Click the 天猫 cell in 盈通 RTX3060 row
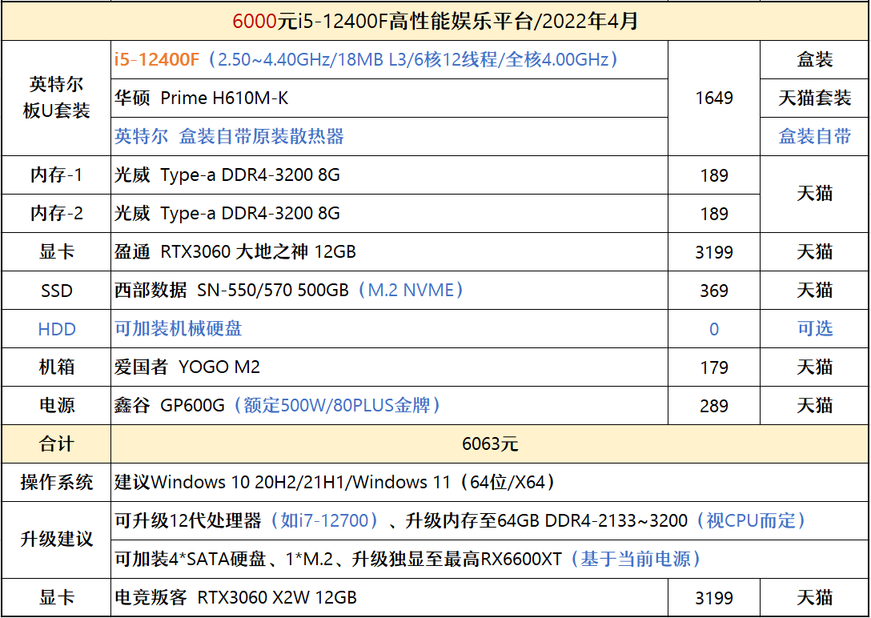Screen dimensions: 871x618 [814, 252]
